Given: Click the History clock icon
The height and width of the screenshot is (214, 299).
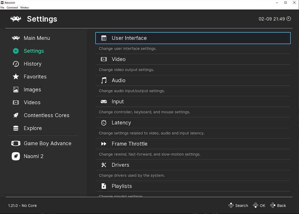Looking at the screenshot, I should [x=16, y=64].
